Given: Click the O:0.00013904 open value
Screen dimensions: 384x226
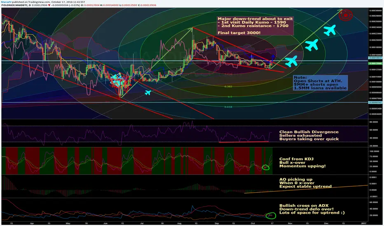Looking at the screenshot, I should coord(90,5).
